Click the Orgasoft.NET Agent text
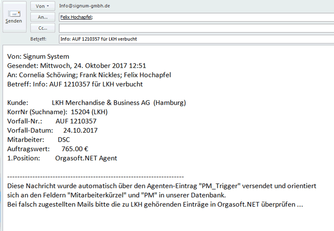Viewport: 334px width, 231px height. [x=86, y=158]
